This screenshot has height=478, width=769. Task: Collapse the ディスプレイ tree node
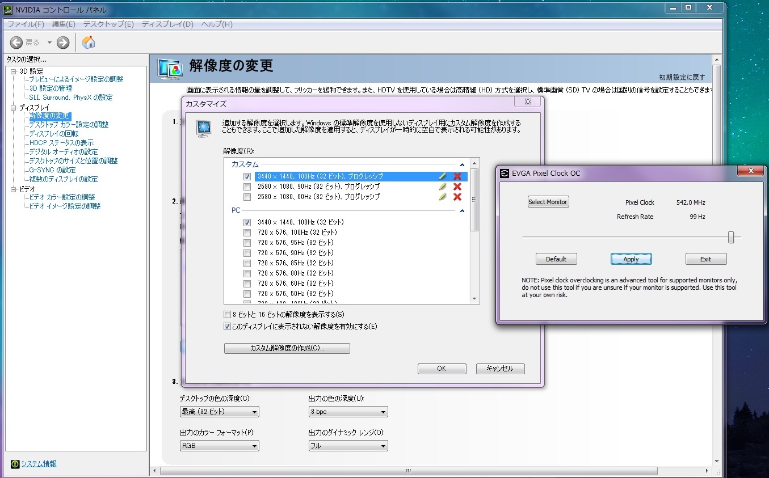coord(14,108)
